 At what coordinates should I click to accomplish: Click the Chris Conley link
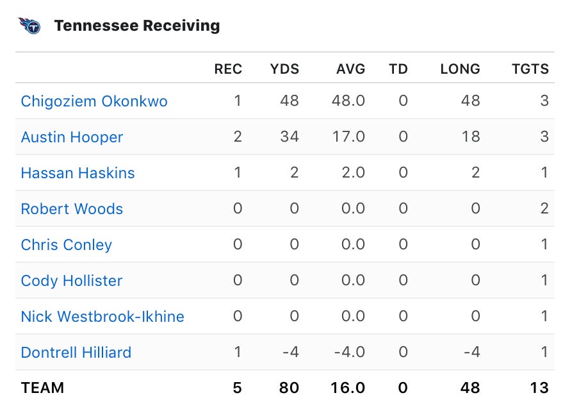click(66, 245)
